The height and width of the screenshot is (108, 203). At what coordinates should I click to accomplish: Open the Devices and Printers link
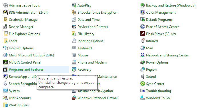pyautogui.click(x=93, y=27)
